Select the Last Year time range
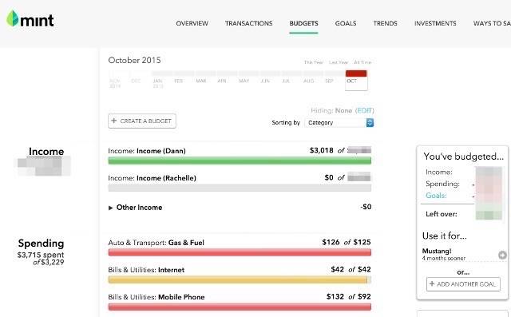This screenshot has height=317, width=511. [x=339, y=62]
